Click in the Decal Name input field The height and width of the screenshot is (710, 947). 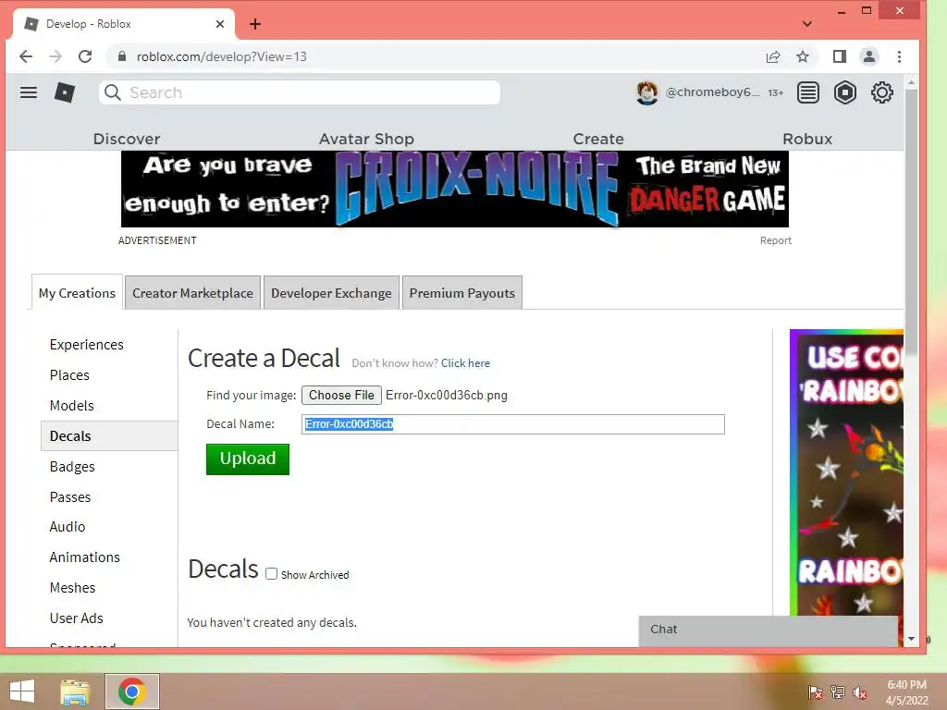[x=512, y=423]
